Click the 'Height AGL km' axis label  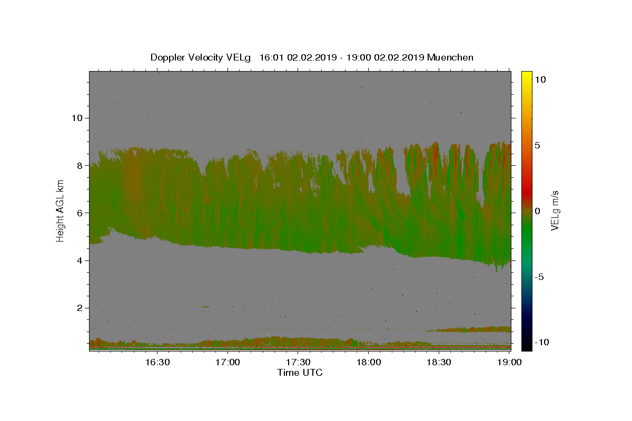(61, 211)
